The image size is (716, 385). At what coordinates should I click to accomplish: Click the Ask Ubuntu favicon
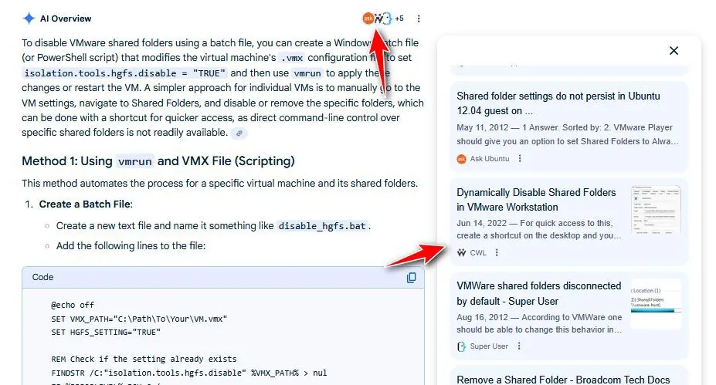[462, 159]
